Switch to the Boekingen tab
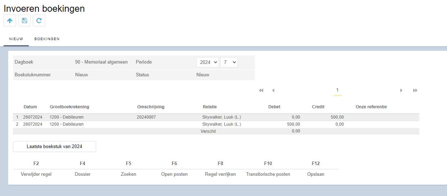The height and width of the screenshot is (196, 447). tap(47, 39)
